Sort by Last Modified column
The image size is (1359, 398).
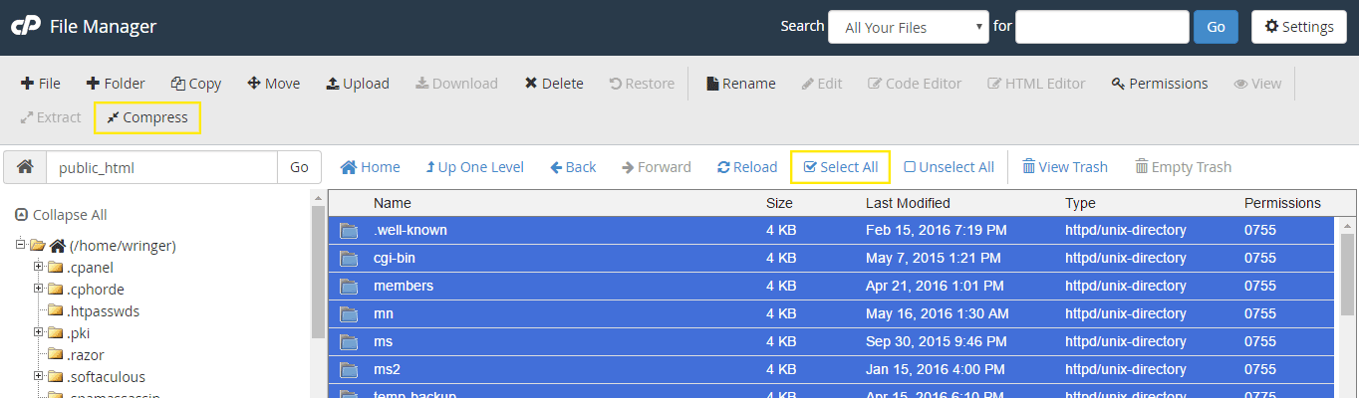pos(908,203)
